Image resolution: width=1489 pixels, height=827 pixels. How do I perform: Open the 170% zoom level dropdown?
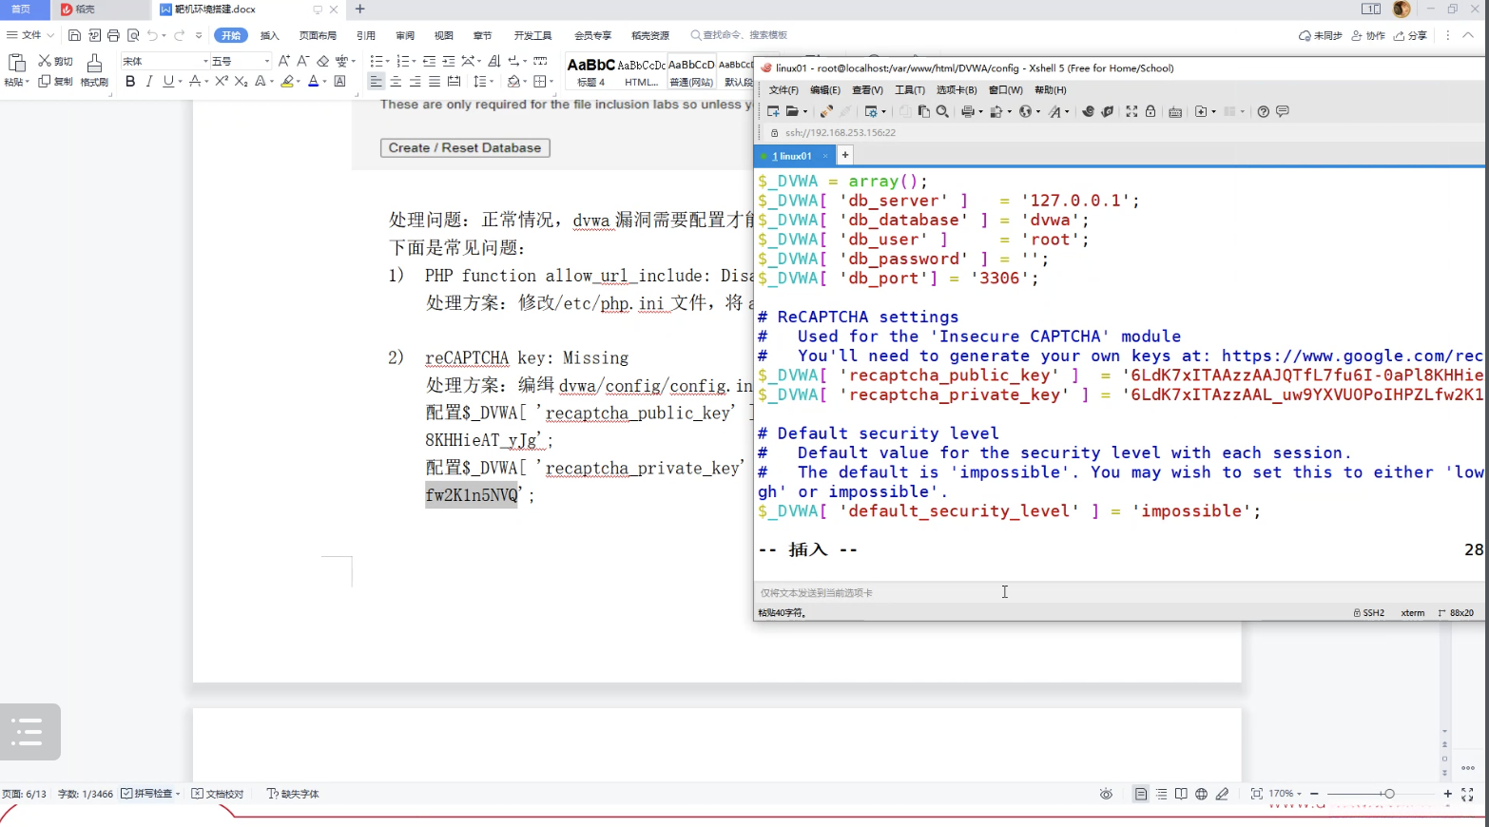(x=1285, y=794)
